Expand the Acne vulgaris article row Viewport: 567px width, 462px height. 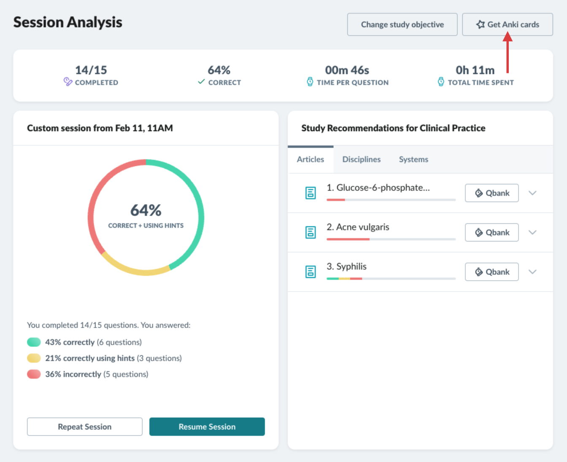[532, 232]
